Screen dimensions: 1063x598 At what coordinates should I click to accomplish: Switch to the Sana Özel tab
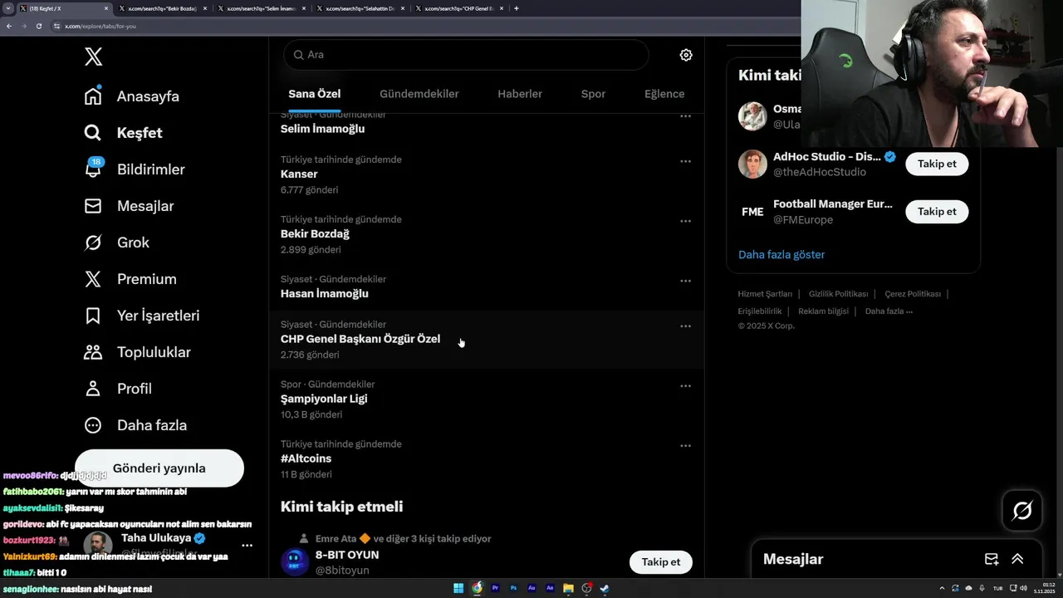[x=315, y=94]
